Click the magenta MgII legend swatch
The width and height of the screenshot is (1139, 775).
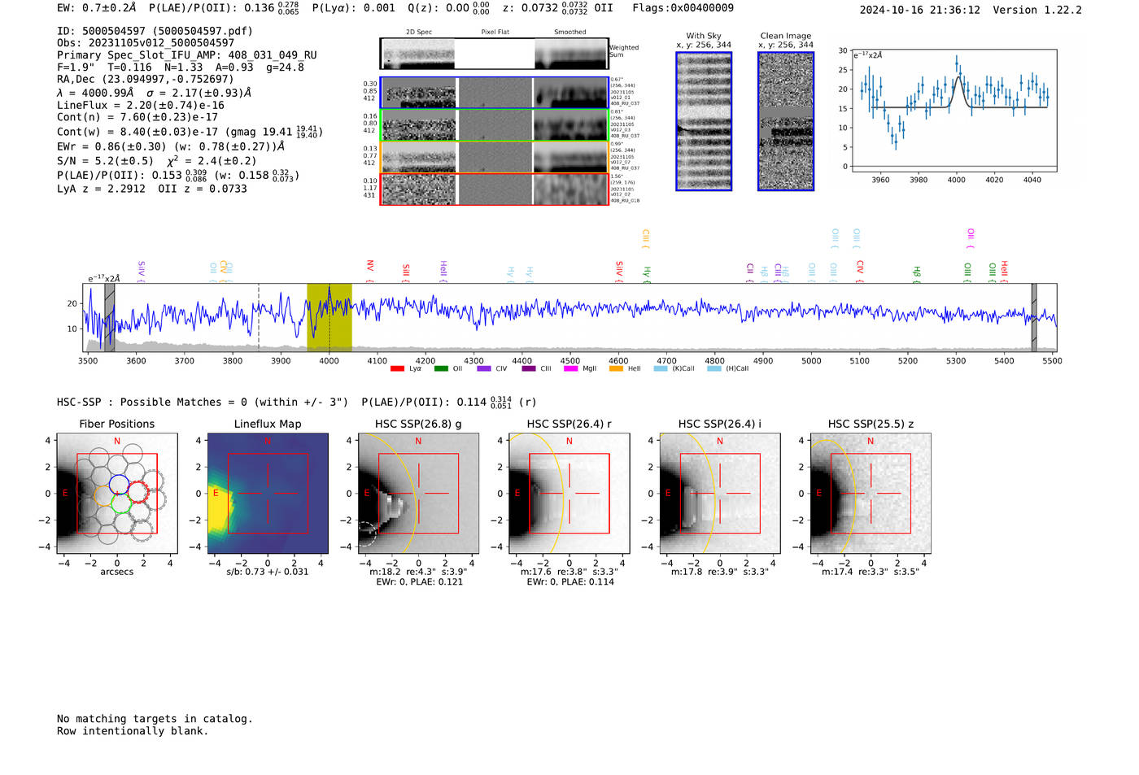570,368
